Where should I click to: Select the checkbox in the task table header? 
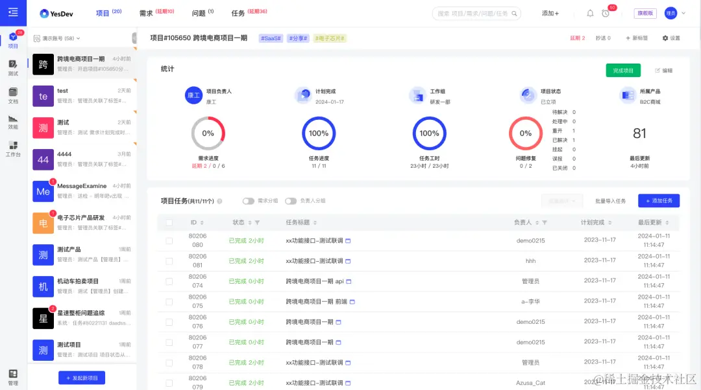169,222
